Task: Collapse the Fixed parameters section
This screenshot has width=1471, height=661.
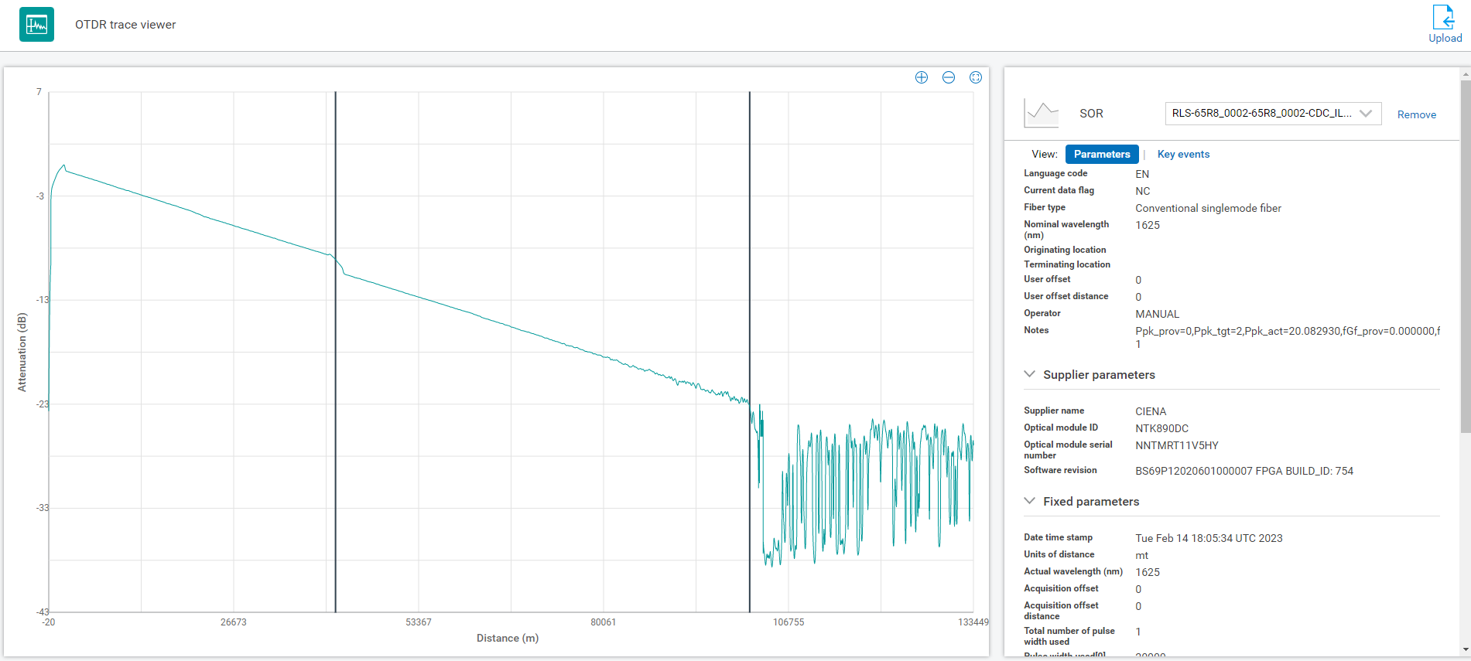Action: pyautogui.click(x=1030, y=501)
